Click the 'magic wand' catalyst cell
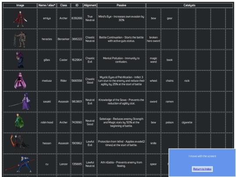The width and height of the screenshot is (236, 177). 153,60
